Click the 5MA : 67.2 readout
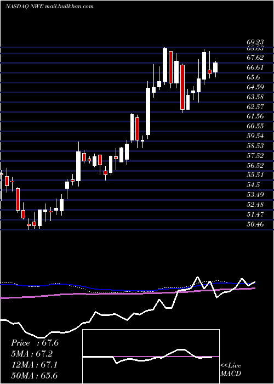This screenshot has width=274, height=384. tap(32, 354)
